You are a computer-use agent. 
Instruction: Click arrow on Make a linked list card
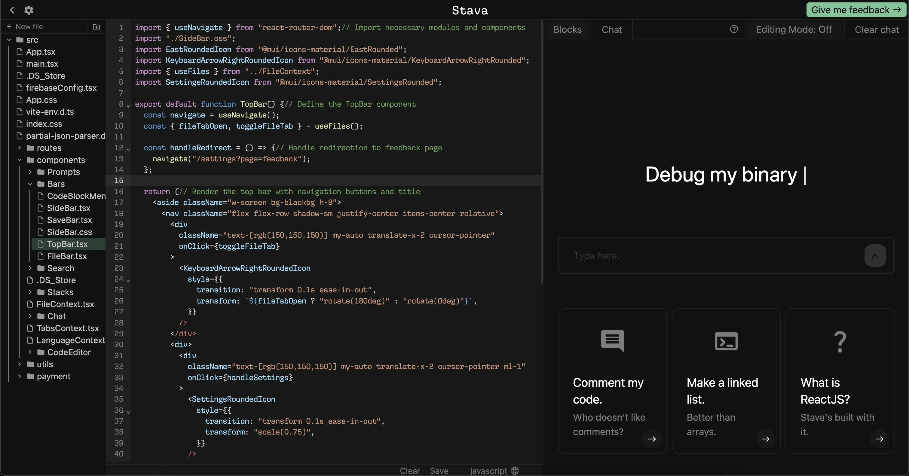pos(765,439)
